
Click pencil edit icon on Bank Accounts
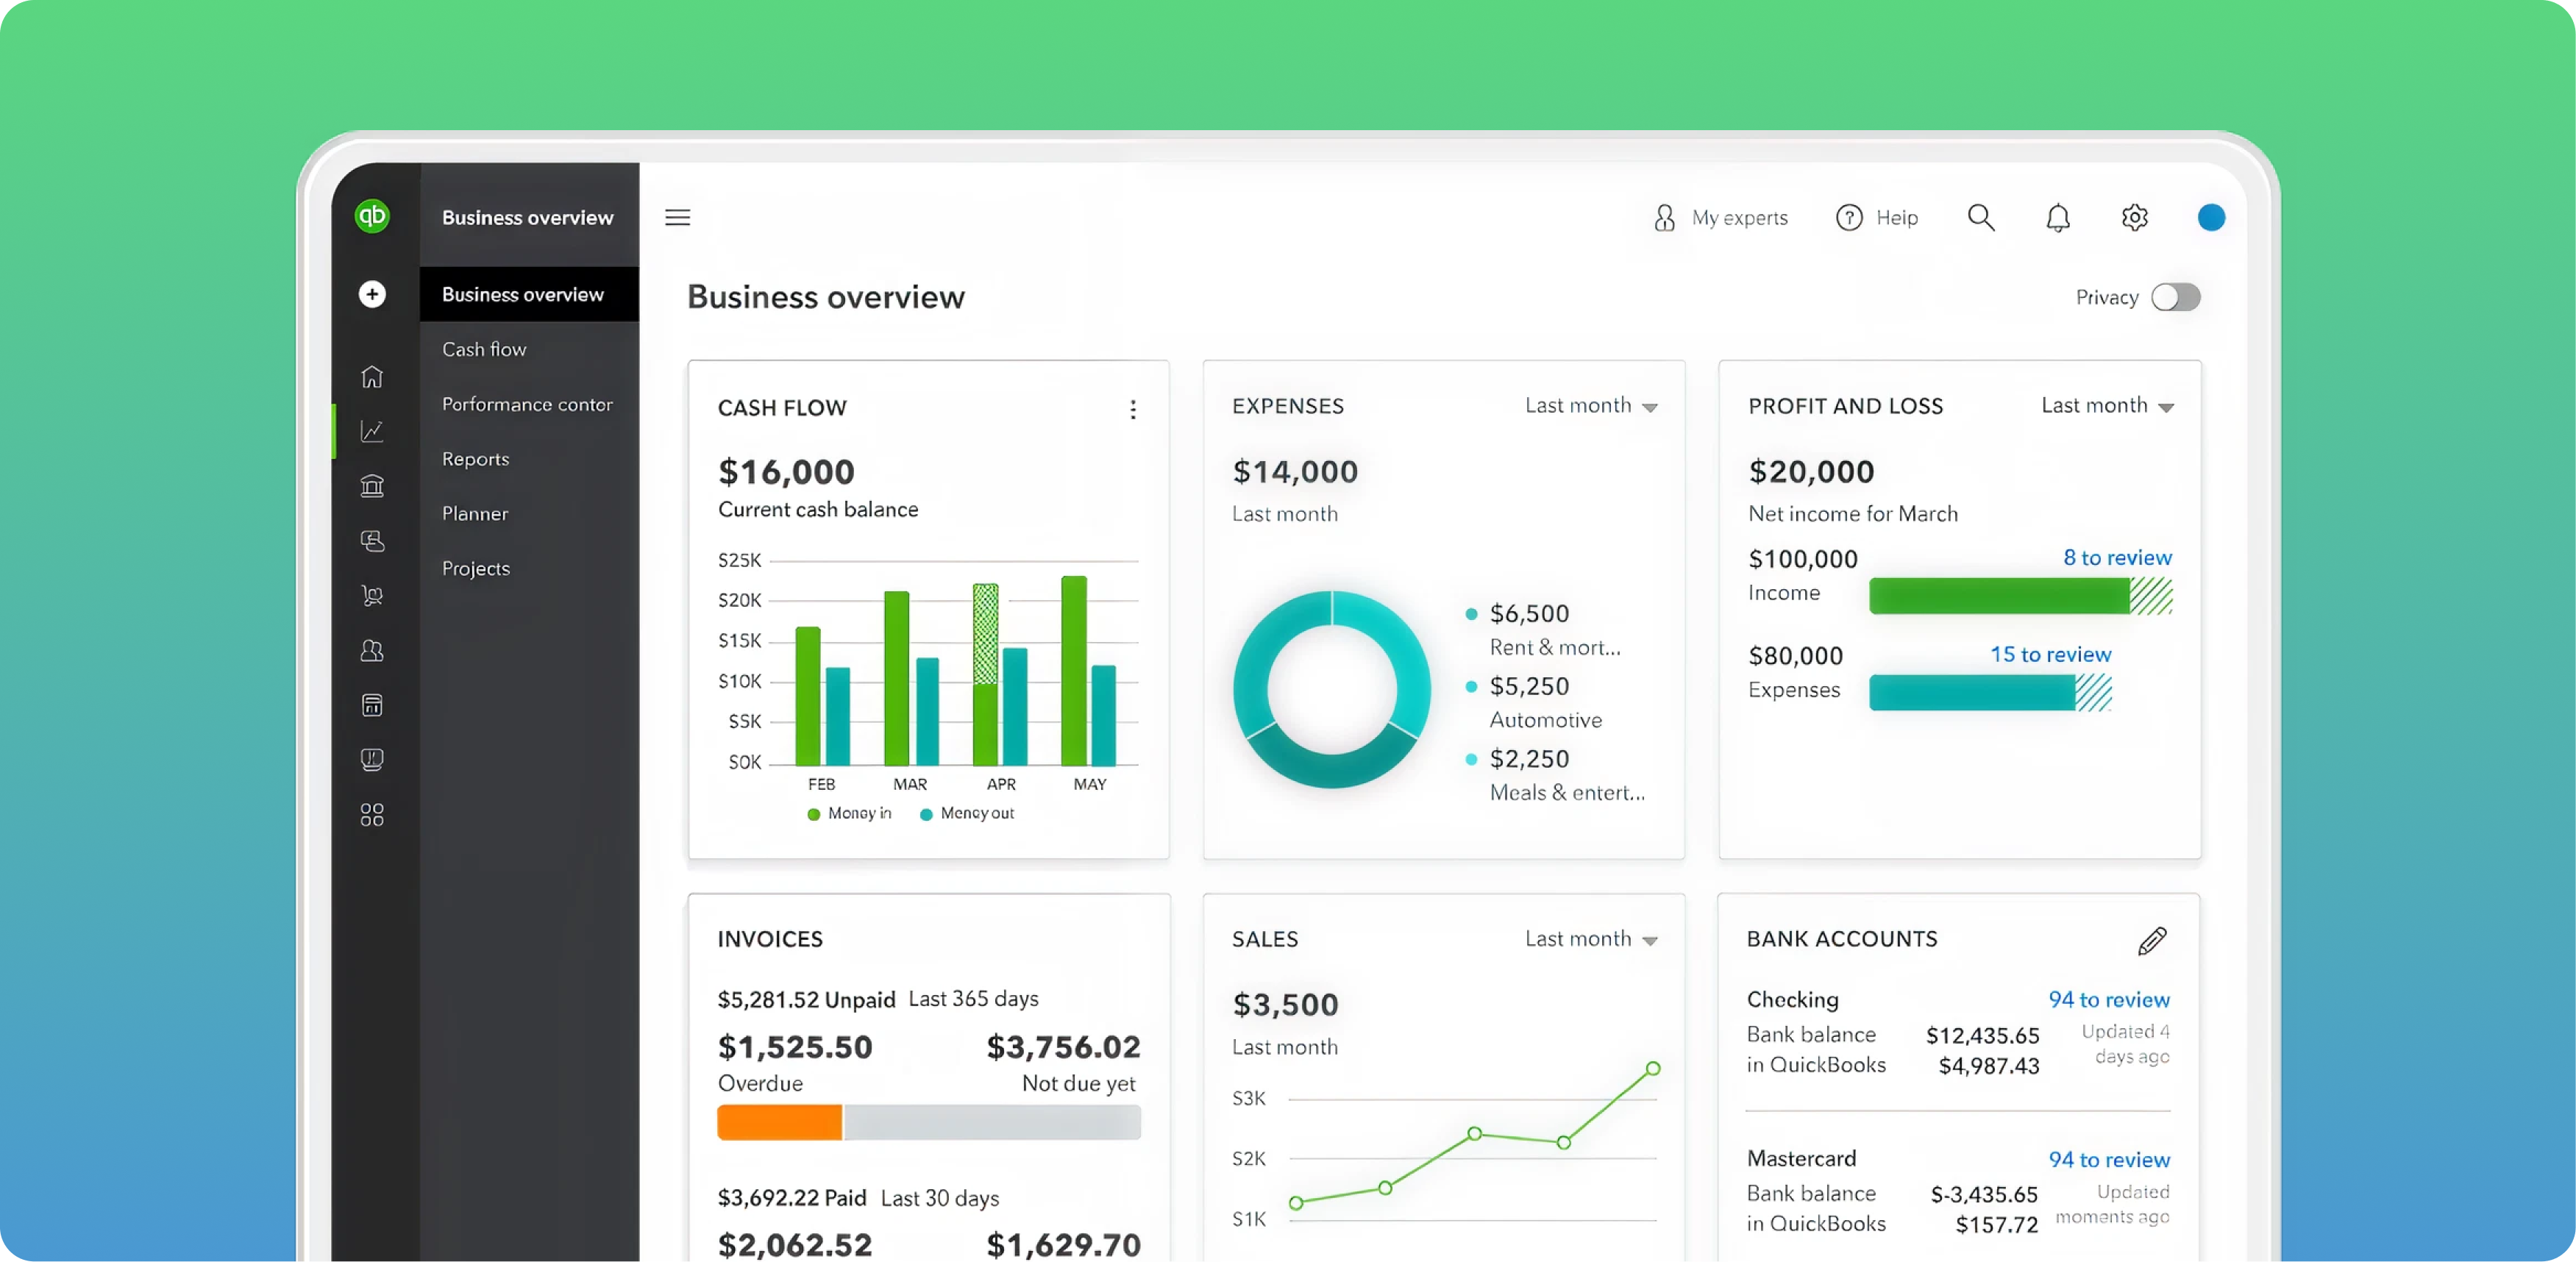[2152, 940]
